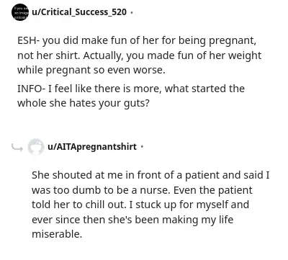This screenshot has width=288, height=260.
Task: Click the line "told her to chill out"
Action: tap(140, 205)
